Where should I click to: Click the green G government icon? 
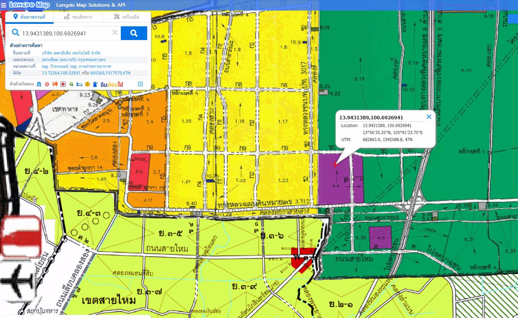click(x=71, y=84)
